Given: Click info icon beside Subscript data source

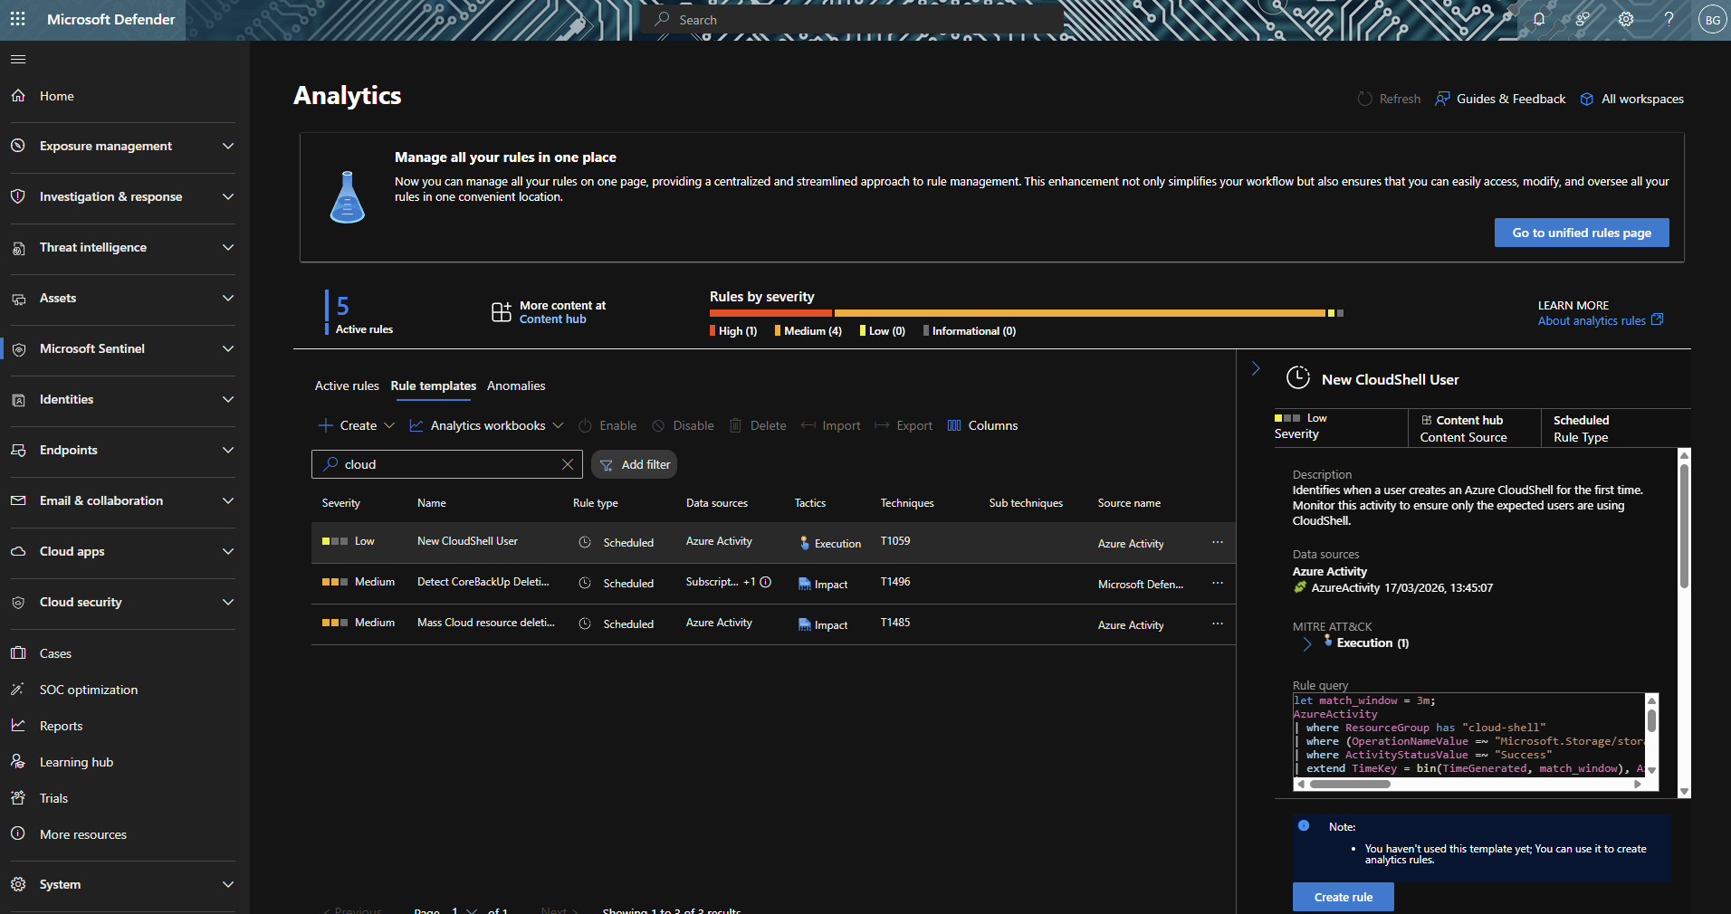Looking at the screenshot, I should [766, 582].
